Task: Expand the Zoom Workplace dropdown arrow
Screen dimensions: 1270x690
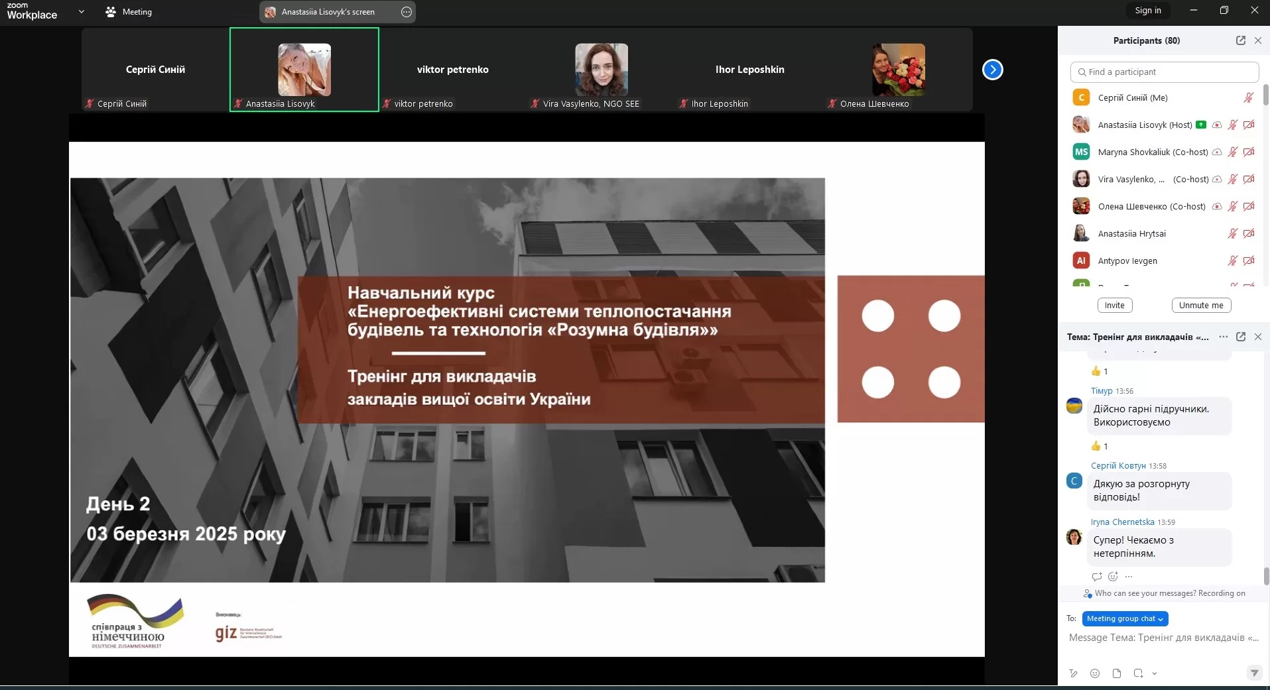Action: tap(82, 11)
